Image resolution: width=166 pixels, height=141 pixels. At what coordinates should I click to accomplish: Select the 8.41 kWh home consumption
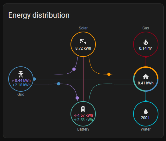(146, 83)
